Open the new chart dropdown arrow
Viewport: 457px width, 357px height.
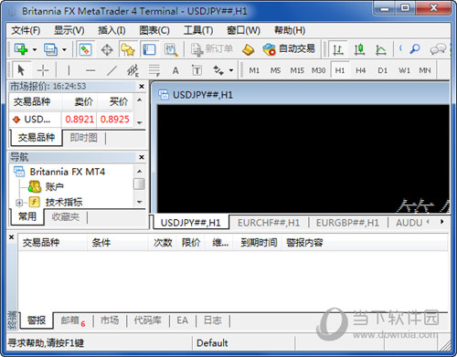35,49
